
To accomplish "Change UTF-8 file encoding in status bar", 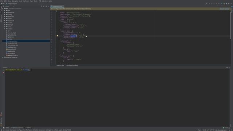I will [x=212, y=130].
